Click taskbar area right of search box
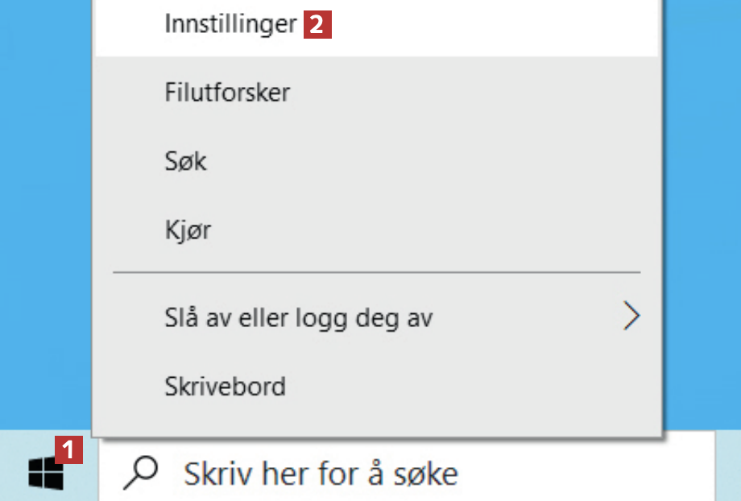The image size is (741, 501). pos(728,473)
